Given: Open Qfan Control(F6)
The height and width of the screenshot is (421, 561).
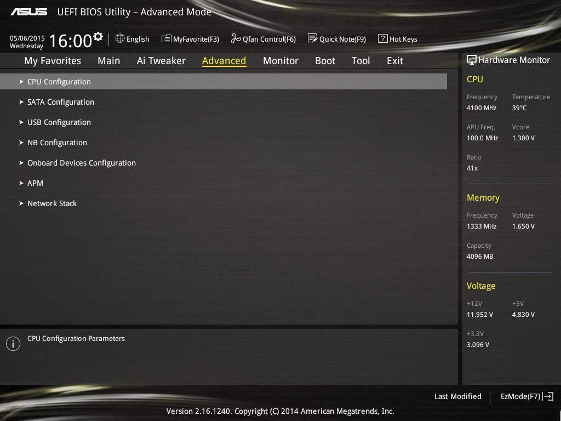Looking at the screenshot, I should pyautogui.click(x=264, y=39).
